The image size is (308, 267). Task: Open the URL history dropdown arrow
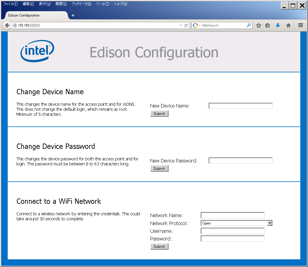click(181, 25)
